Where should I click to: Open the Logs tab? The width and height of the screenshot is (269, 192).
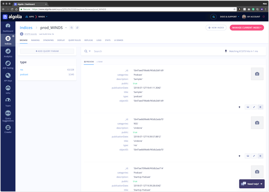click(99, 40)
